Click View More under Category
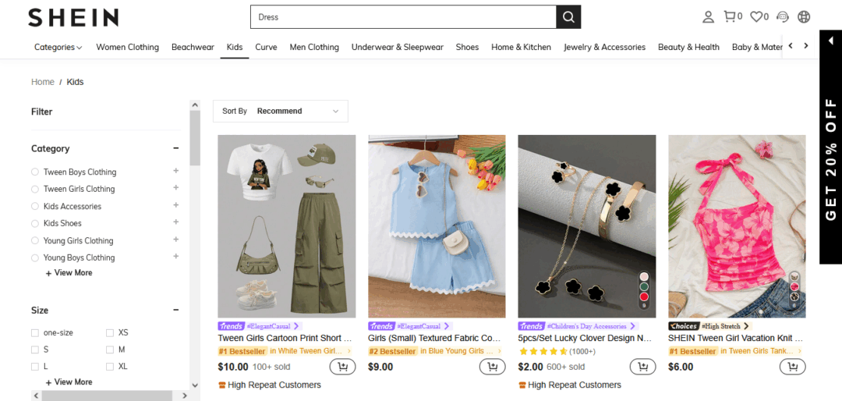The width and height of the screenshot is (842, 401). click(69, 273)
